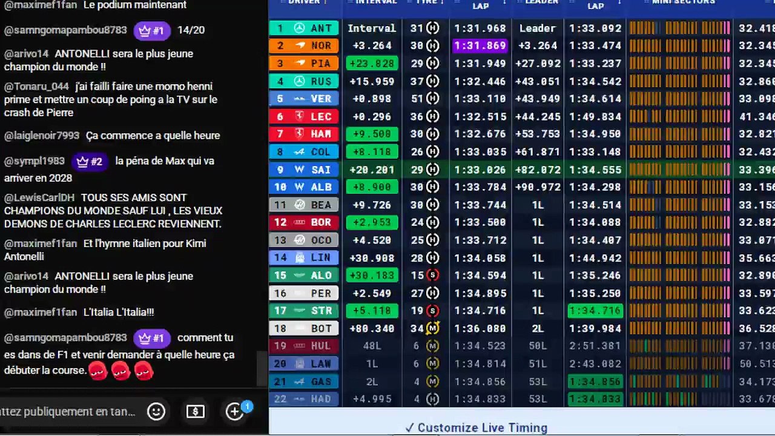Click the McLaren logo in the PIA row
The height and width of the screenshot is (436, 775).
(x=300, y=64)
